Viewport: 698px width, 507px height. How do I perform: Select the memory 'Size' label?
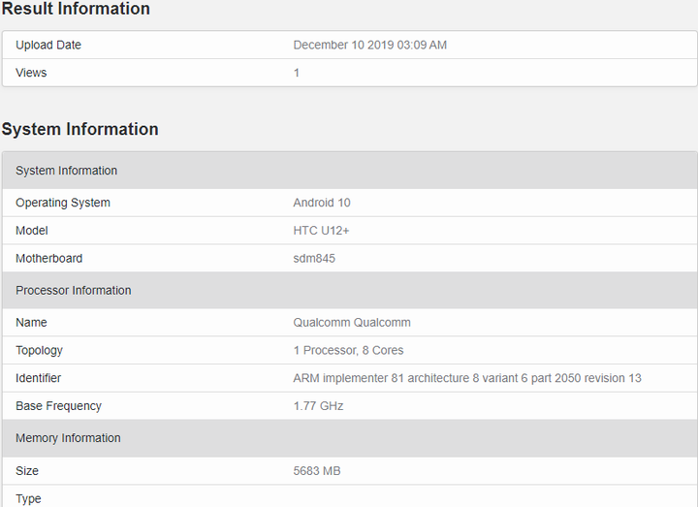tap(27, 471)
